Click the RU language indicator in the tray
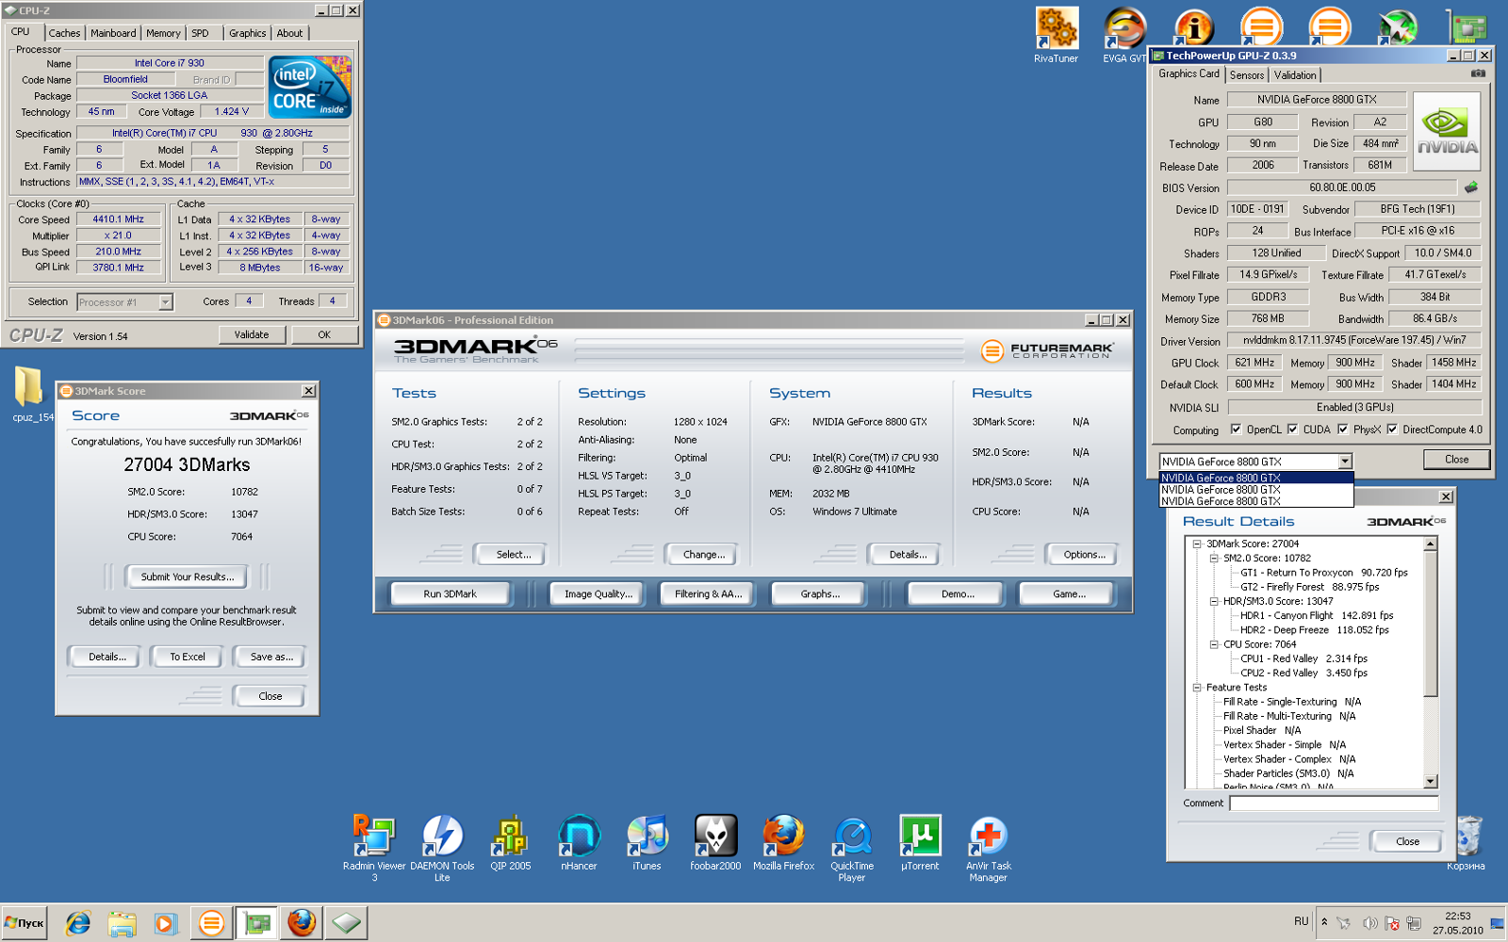This screenshot has width=1508, height=942. point(1301,921)
